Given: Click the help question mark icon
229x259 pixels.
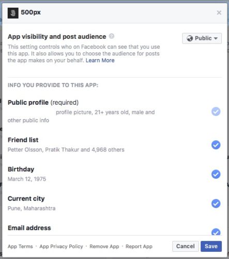Looking at the screenshot, I should tap(112, 36).
